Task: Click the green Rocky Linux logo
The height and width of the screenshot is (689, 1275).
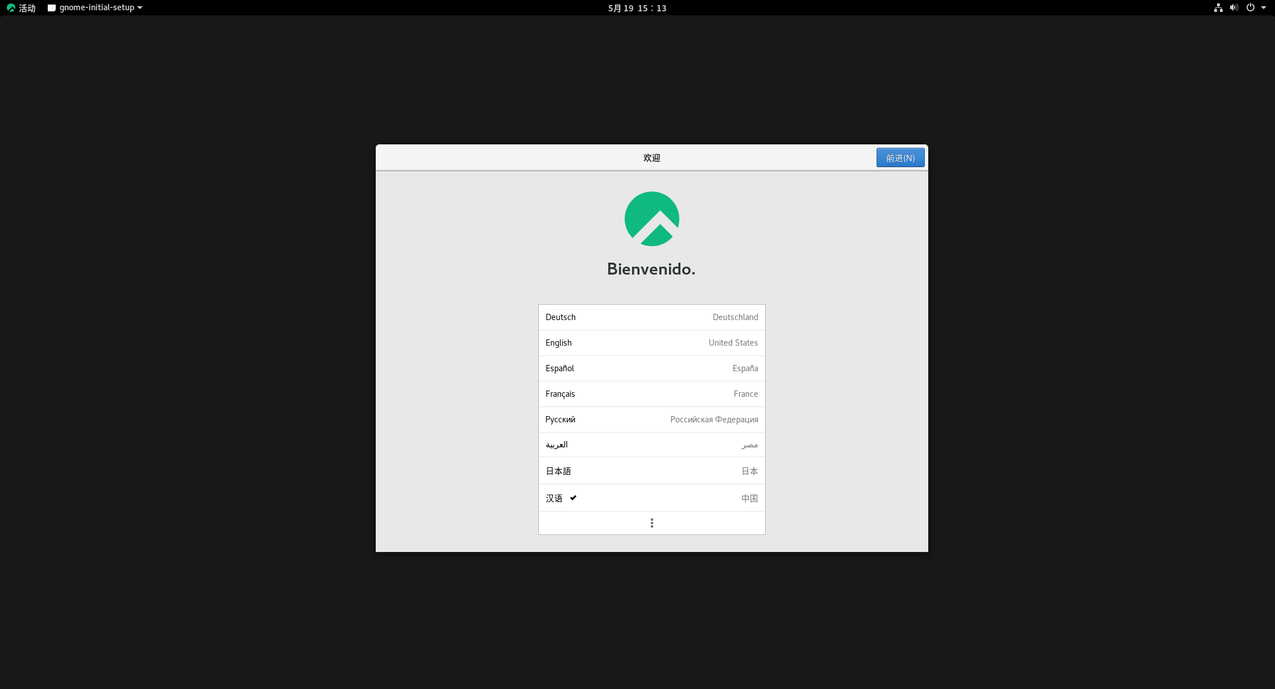Action: tap(651, 219)
